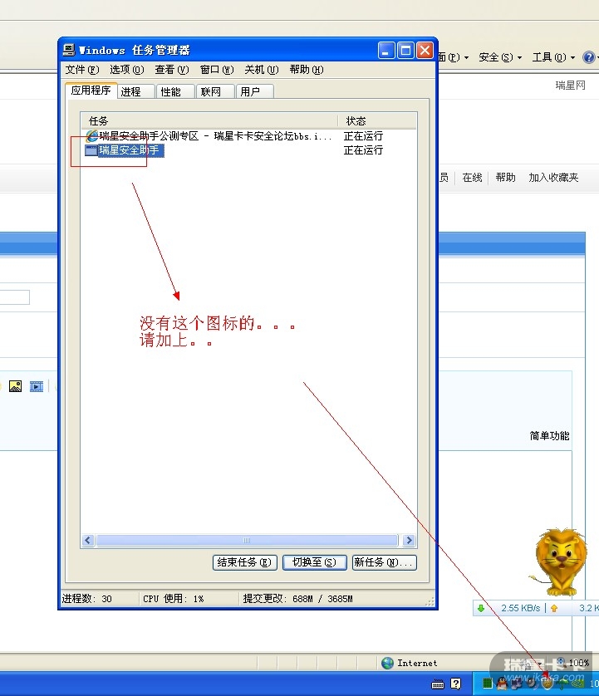
Task: Click the orange upload speed arrow icon
Action: (x=554, y=608)
